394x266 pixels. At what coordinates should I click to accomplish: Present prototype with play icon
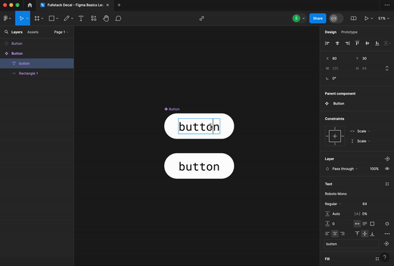(x=366, y=18)
